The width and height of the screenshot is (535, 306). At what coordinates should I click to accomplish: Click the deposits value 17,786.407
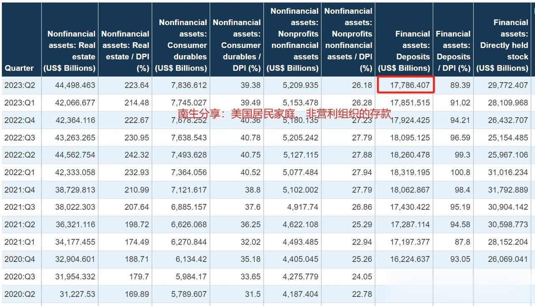410,85
